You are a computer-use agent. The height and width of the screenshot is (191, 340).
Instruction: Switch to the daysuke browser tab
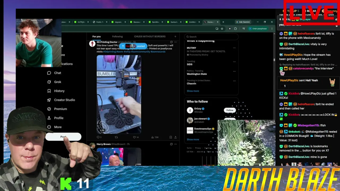118,22
